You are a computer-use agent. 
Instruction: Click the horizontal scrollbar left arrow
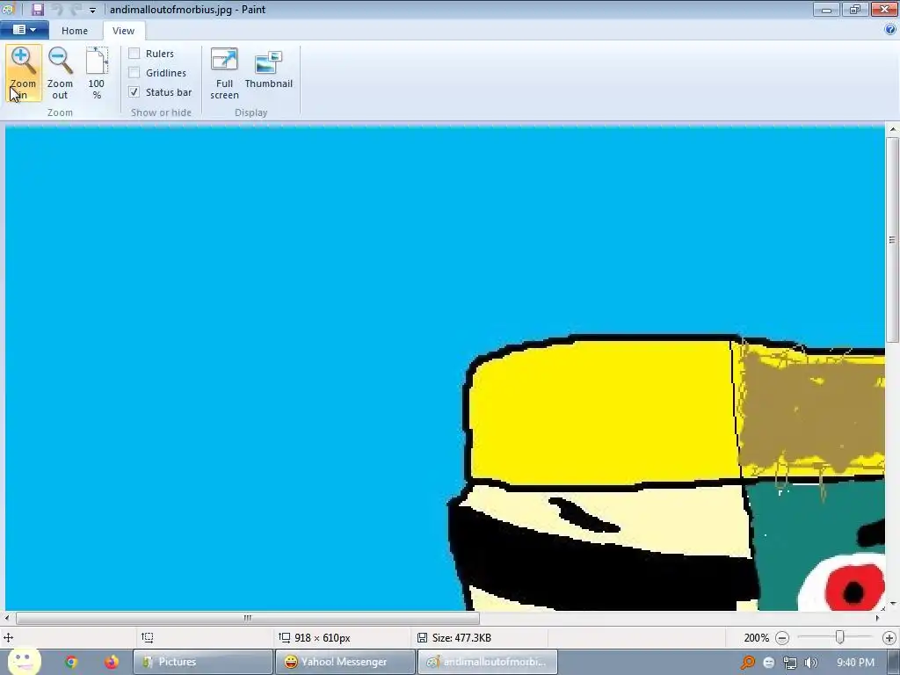7,618
